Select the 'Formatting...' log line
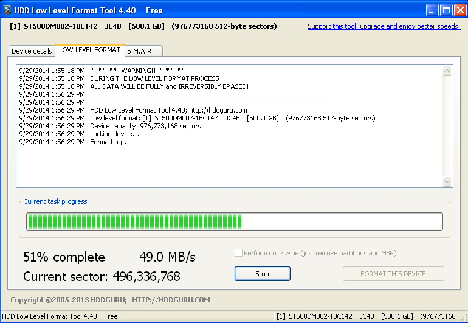This screenshot has width=468, height=323. tap(74, 142)
